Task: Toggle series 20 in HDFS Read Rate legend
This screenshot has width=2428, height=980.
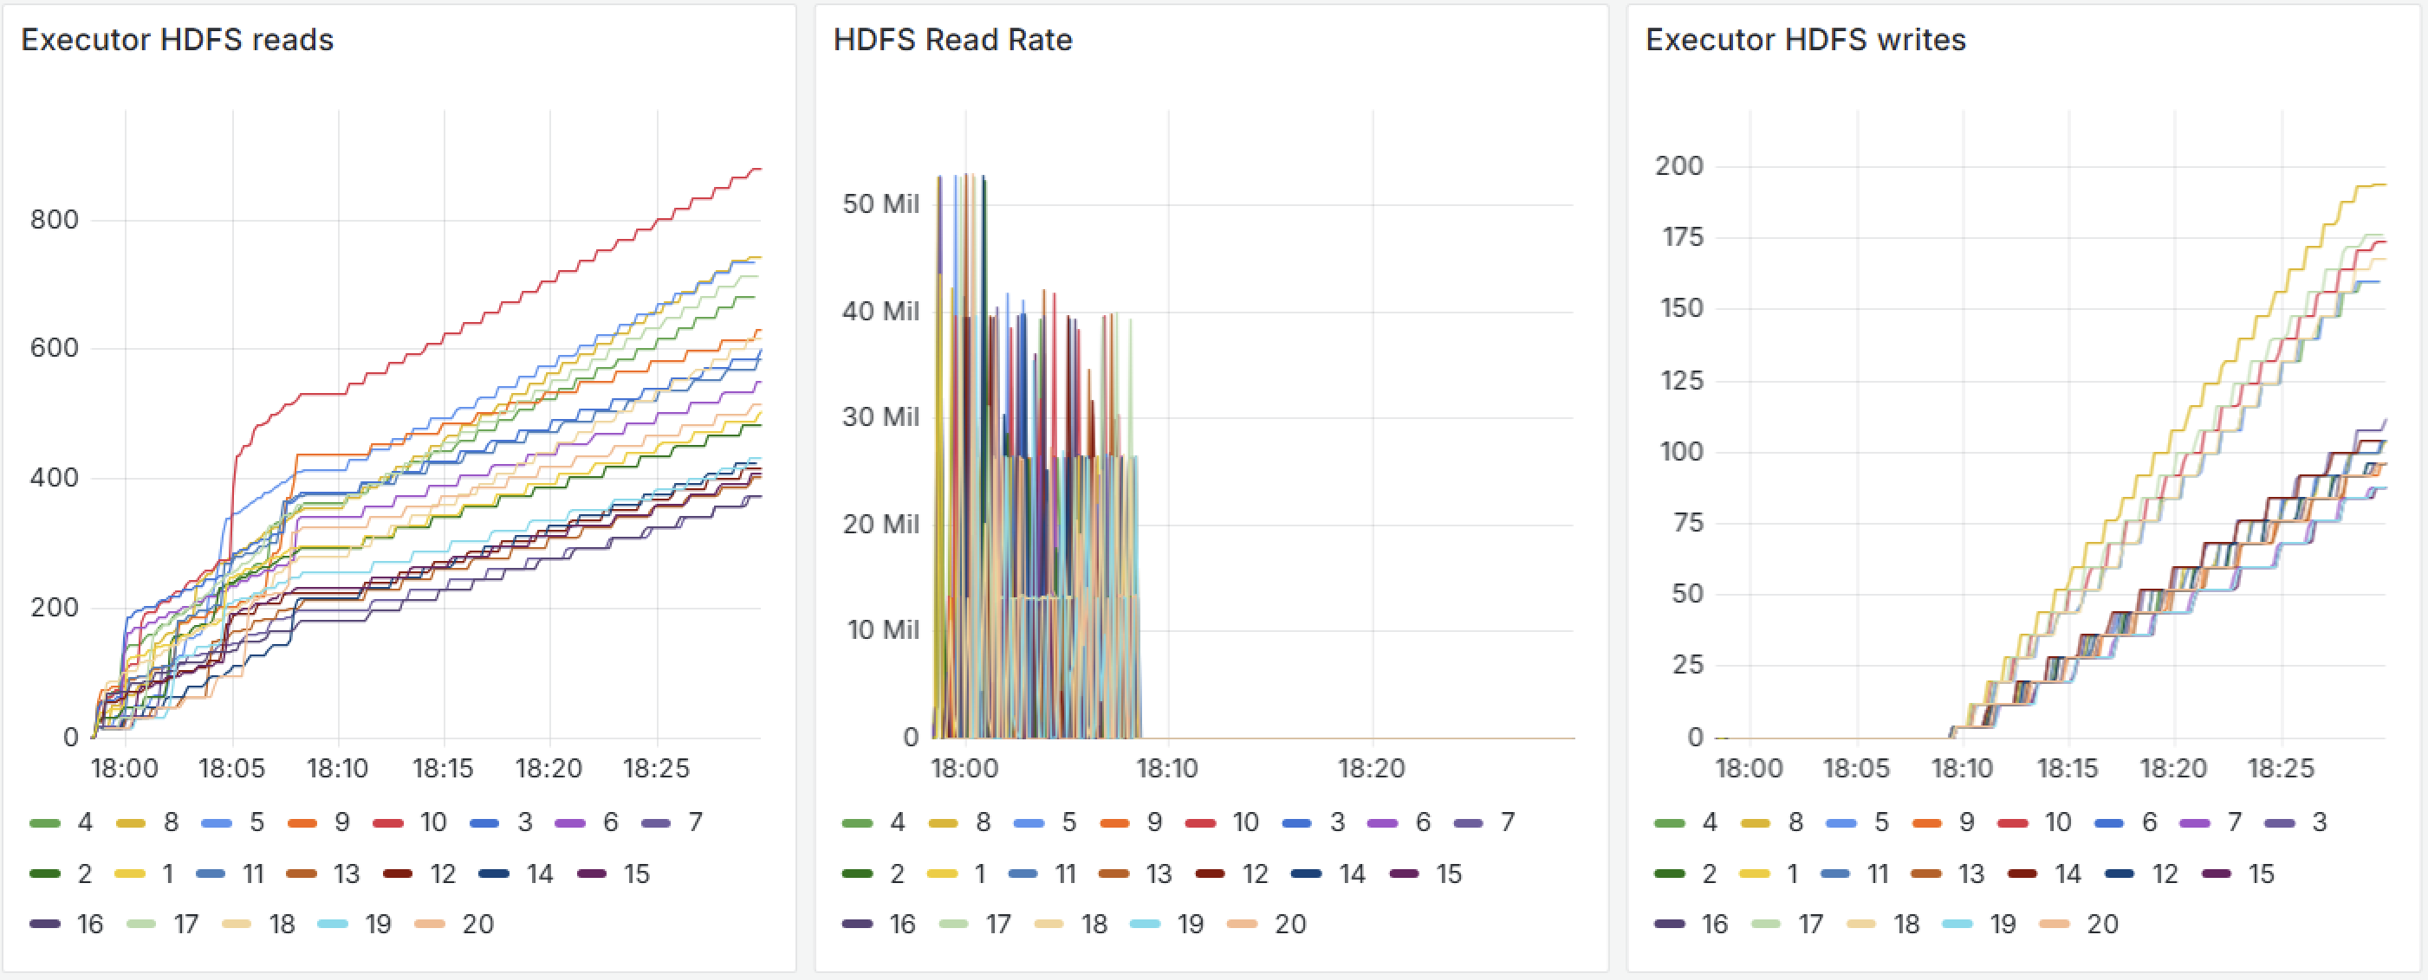Action: [x=1289, y=925]
